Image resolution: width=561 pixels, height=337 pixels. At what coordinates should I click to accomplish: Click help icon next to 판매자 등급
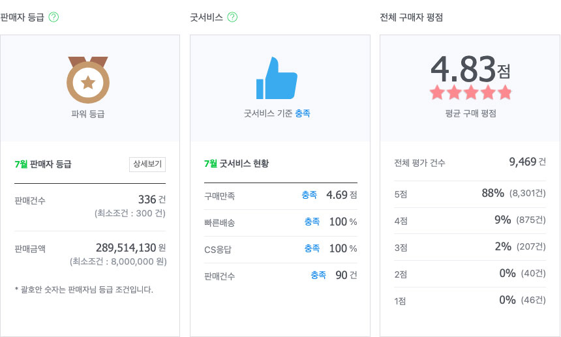pos(54,18)
